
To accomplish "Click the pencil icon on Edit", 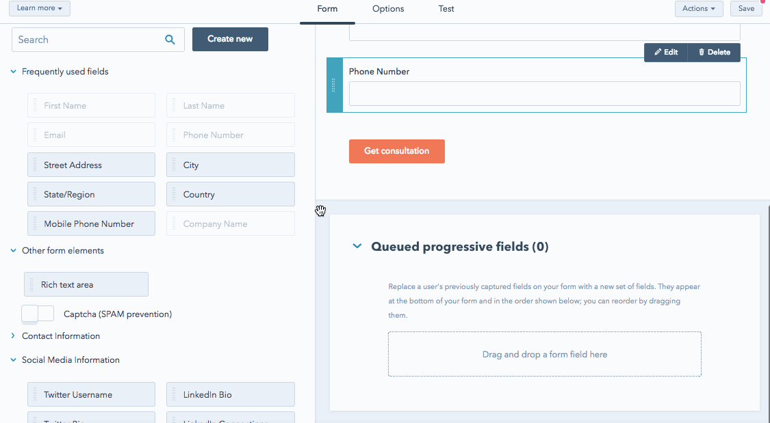I will pos(658,53).
